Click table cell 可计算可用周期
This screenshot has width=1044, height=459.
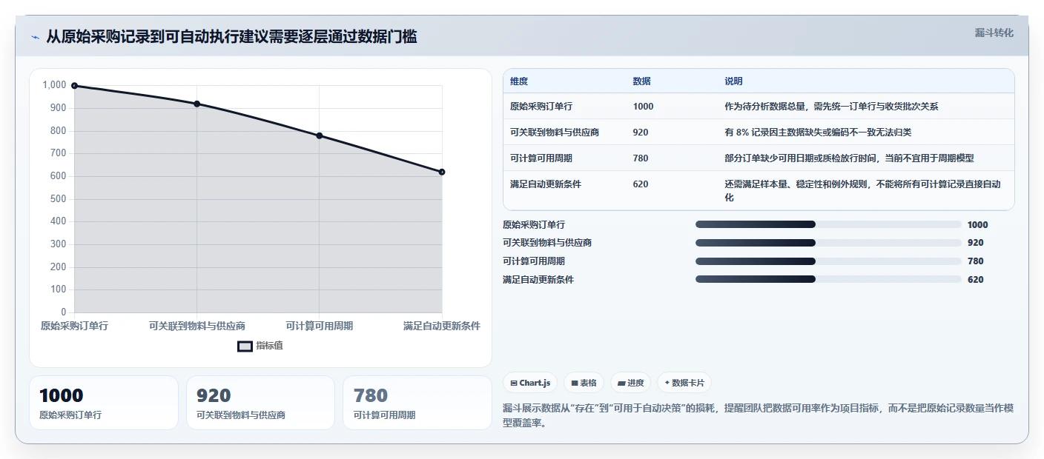pyautogui.click(x=541, y=158)
